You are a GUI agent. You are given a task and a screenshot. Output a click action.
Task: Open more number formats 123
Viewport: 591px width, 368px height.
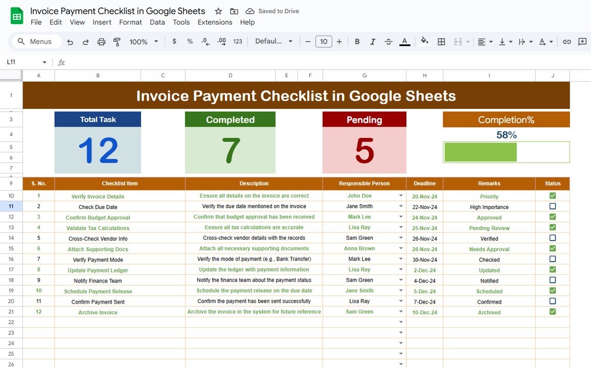237,41
